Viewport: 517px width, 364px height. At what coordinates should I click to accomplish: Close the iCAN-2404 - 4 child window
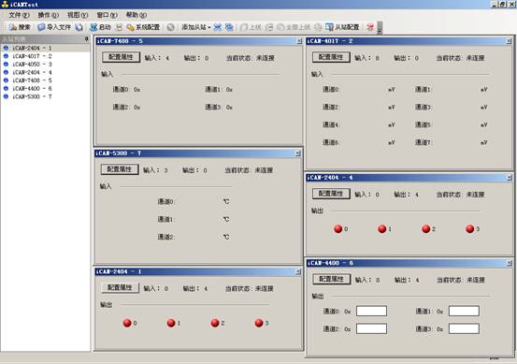[x=510, y=178]
